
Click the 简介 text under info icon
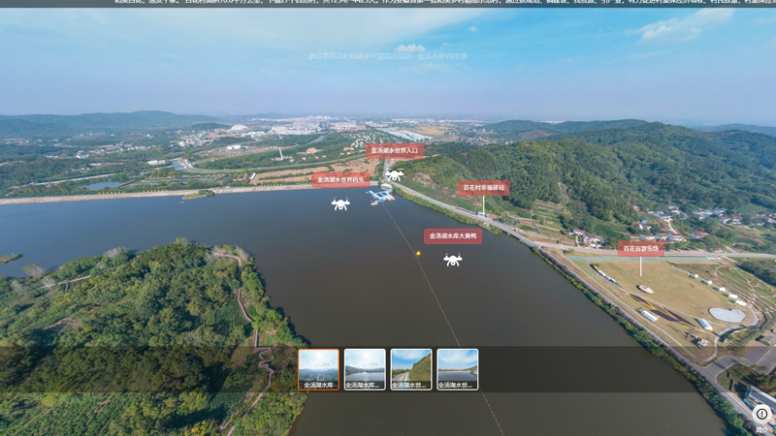(x=761, y=429)
